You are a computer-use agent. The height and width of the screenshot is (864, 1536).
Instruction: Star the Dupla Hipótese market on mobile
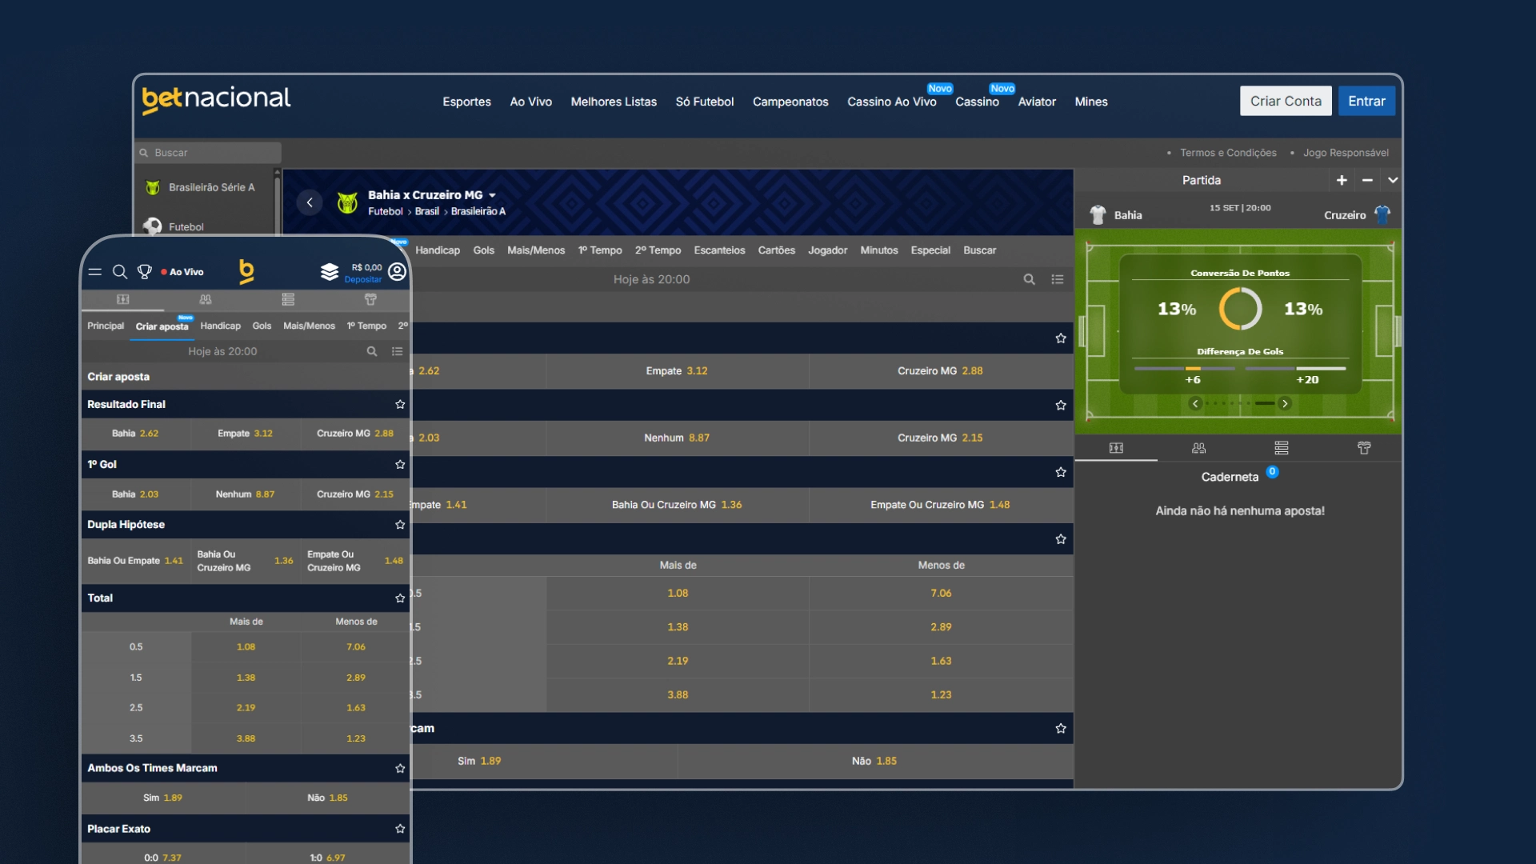pyautogui.click(x=400, y=525)
